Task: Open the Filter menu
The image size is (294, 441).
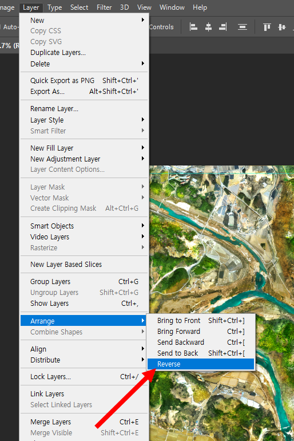Action: pyautogui.click(x=104, y=7)
